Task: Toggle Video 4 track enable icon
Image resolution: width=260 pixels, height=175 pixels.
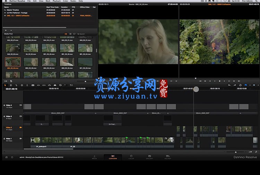Action: pyautogui.click(x=21, y=105)
